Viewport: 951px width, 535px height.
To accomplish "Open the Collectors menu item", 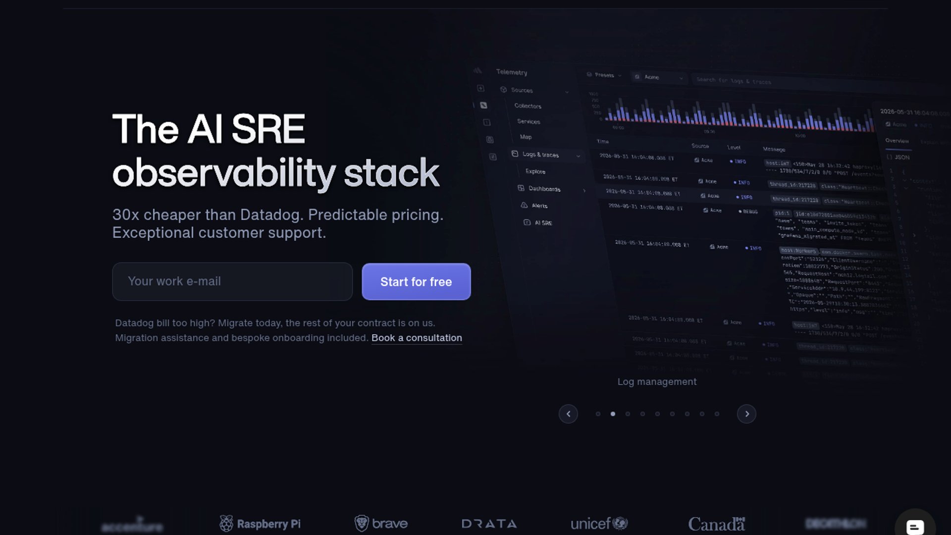I will pyautogui.click(x=528, y=106).
